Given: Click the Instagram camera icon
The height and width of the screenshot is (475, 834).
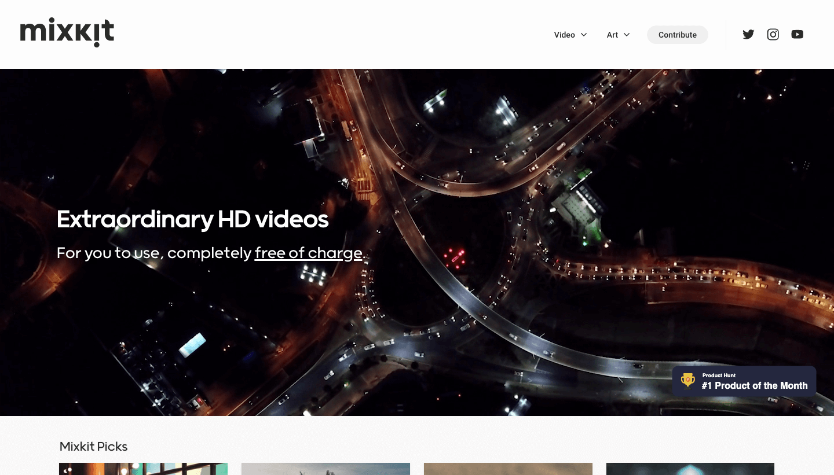Looking at the screenshot, I should (773, 34).
